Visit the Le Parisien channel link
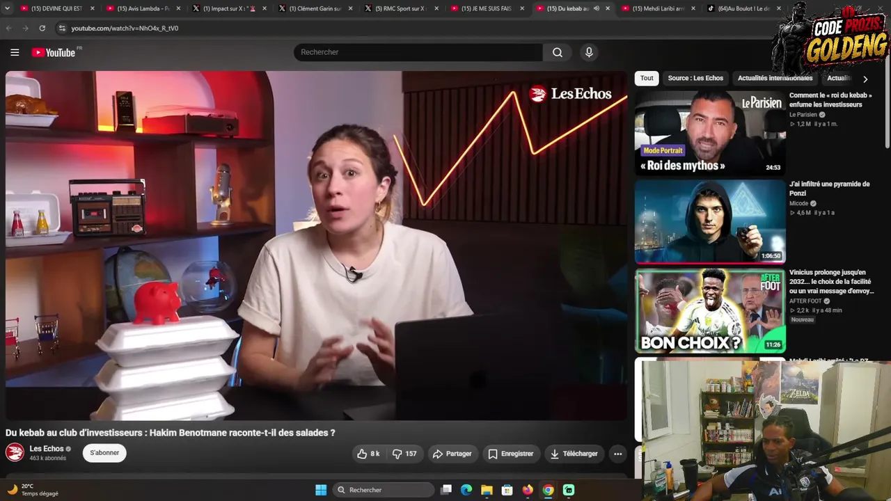The height and width of the screenshot is (501, 891). pos(803,115)
